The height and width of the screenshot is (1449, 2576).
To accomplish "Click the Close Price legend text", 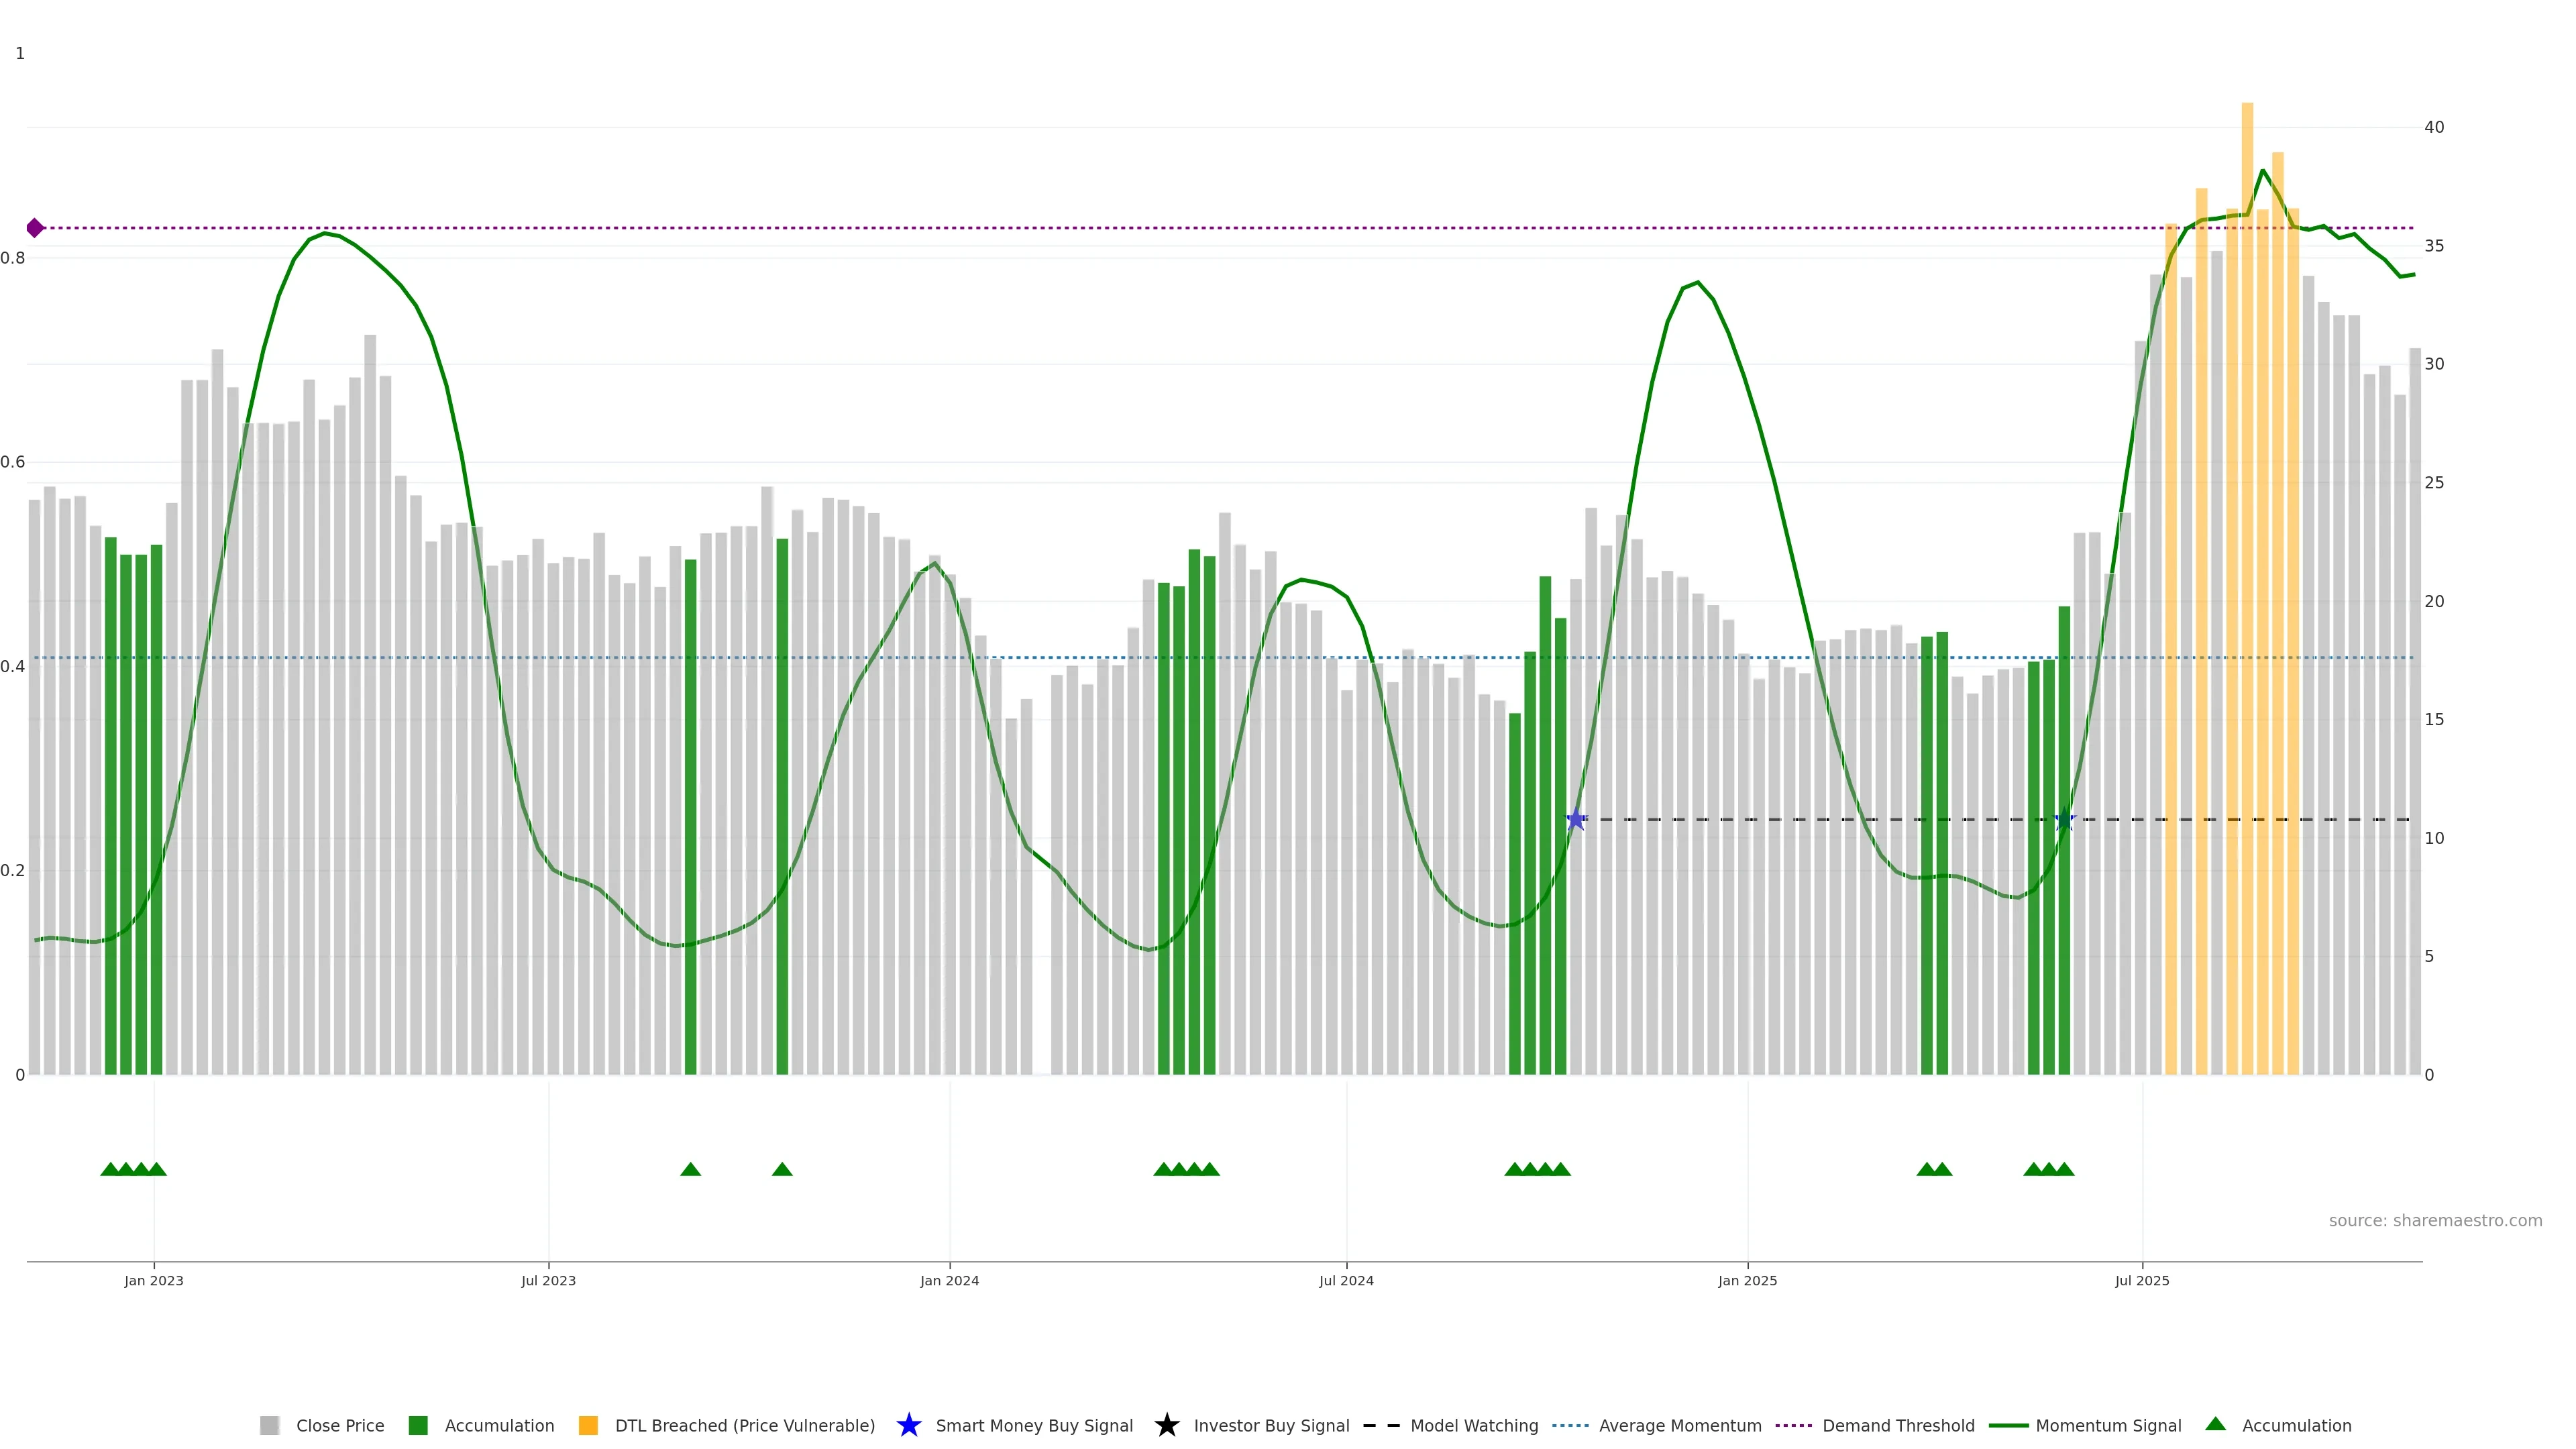I will [x=340, y=1425].
